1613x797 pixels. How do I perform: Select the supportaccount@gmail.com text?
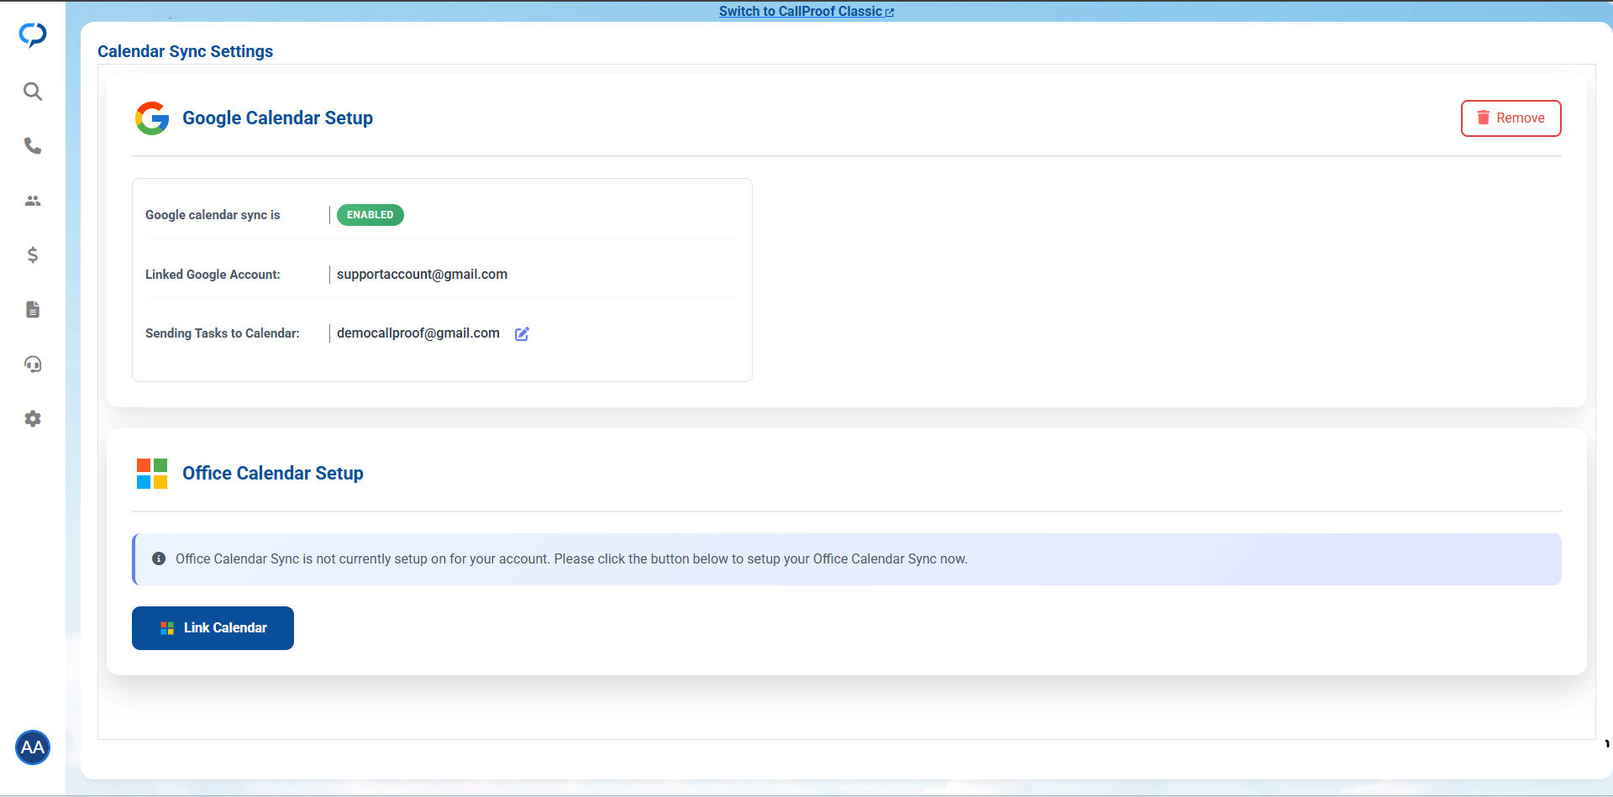coord(422,275)
